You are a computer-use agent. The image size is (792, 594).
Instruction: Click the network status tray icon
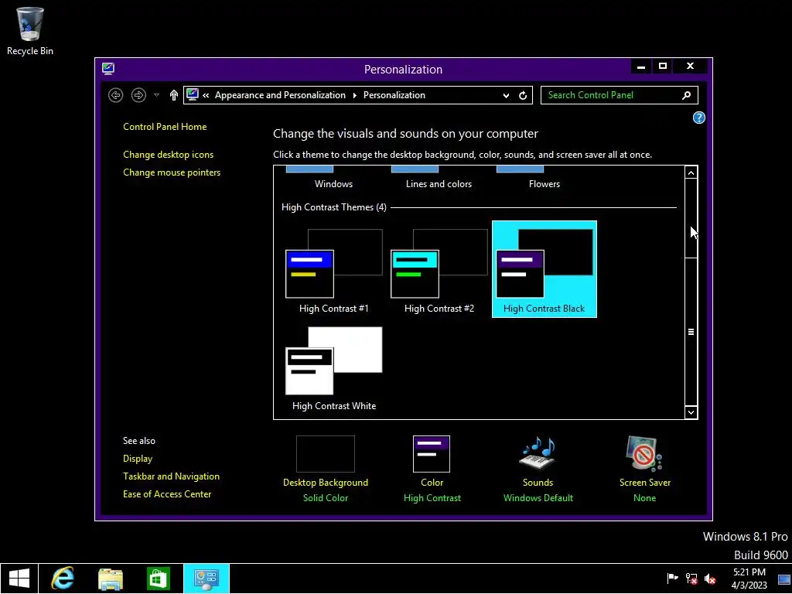point(691,579)
